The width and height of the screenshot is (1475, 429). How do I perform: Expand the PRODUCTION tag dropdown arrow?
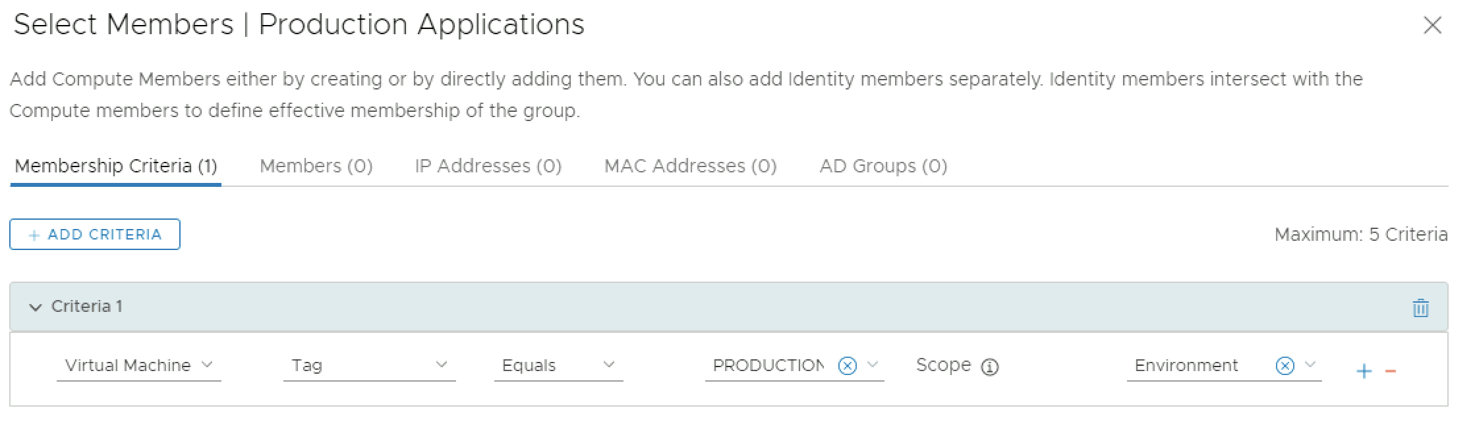tap(873, 365)
